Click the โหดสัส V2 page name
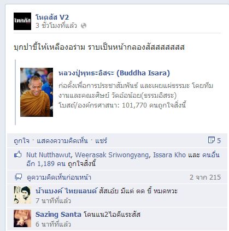Viewport: 229px width, 231px height. click(52, 17)
